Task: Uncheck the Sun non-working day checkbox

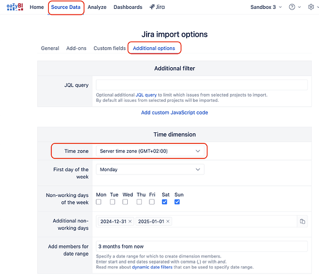Action: tap(177, 202)
